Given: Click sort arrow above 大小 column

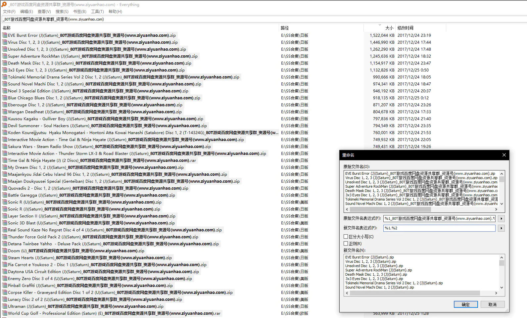Looking at the screenshot, I should (x=379, y=25).
